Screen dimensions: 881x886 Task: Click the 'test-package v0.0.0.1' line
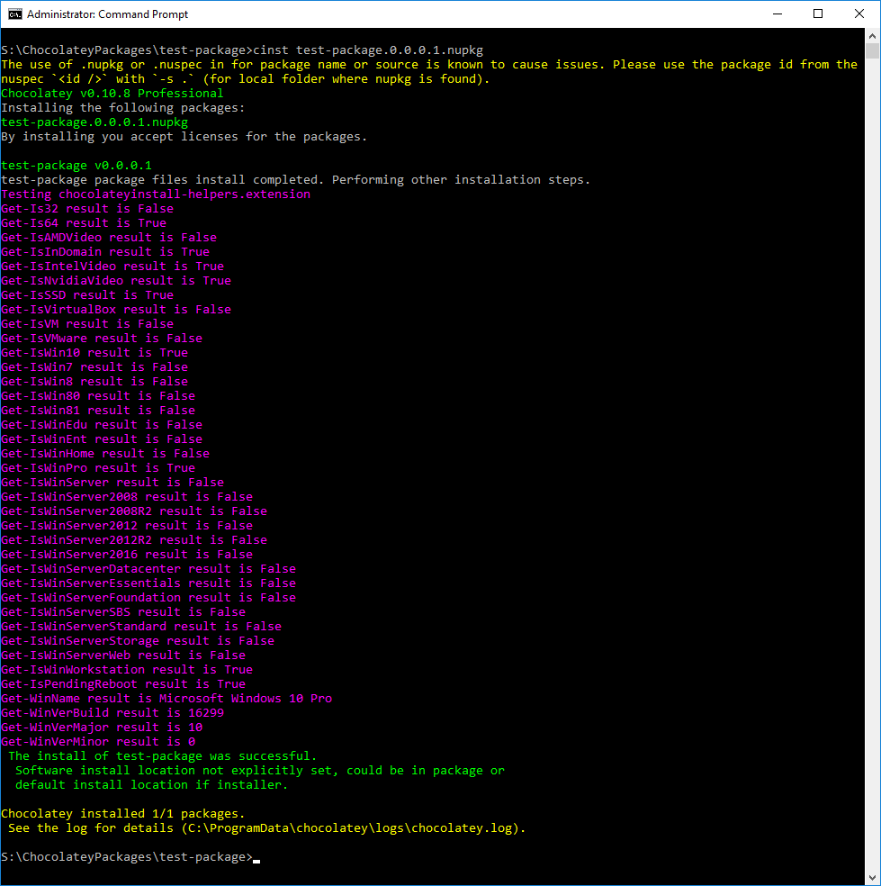(76, 166)
